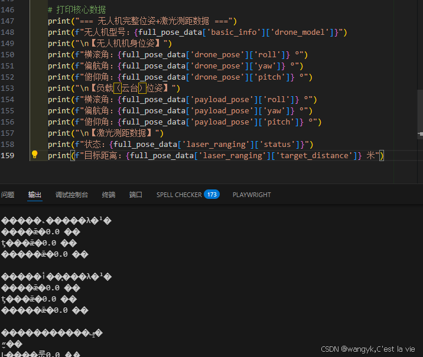Click 'payload_pose' on line 154
Screen dimensions: 423x357
(x=222, y=100)
